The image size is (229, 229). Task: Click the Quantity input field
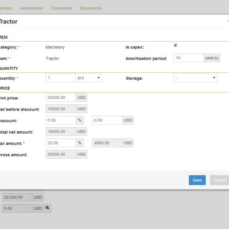point(61,78)
